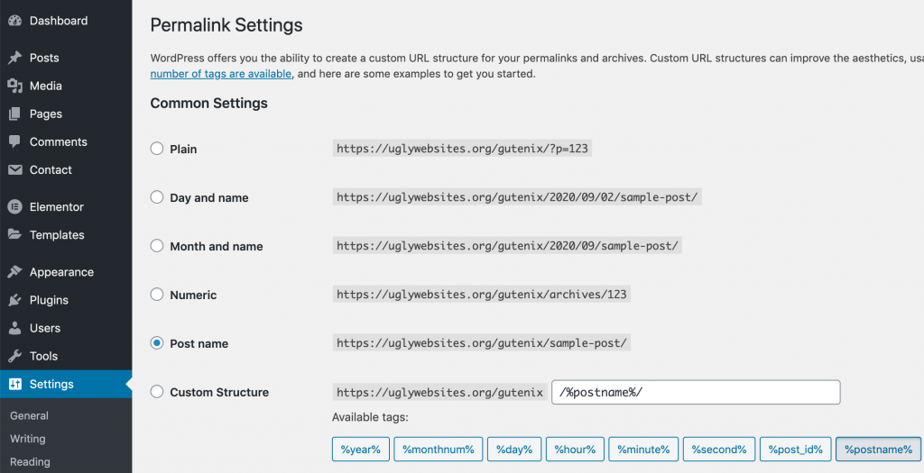
Task: Click the Comments speech bubble icon
Action: 14,141
